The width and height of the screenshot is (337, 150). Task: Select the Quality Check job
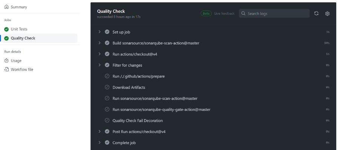40,38
